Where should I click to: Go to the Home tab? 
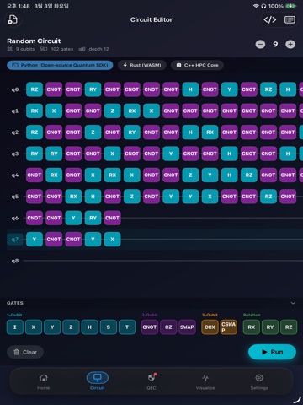coord(44,381)
